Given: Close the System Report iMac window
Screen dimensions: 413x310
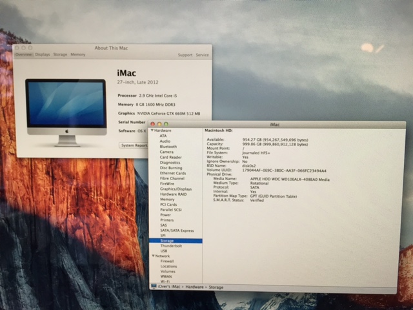Looking at the screenshot, I should click(152, 124).
